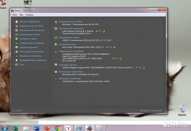The width and height of the screenshot is (191, 131).
Task: Select Звуковые устройства in sidebar
Action: [30, 56]
